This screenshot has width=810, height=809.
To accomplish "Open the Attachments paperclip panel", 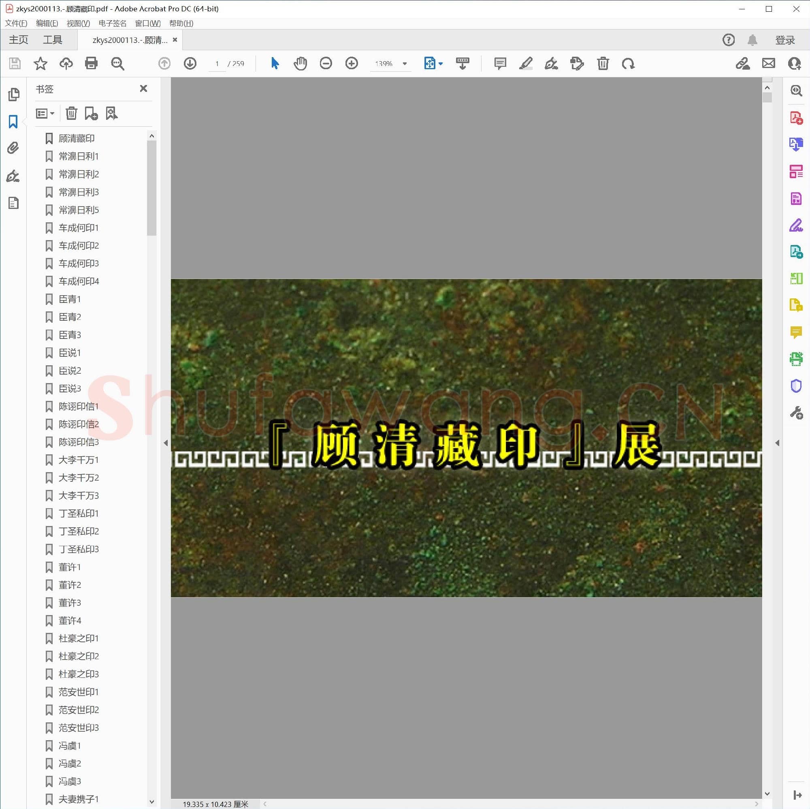I will click(13, 148).
